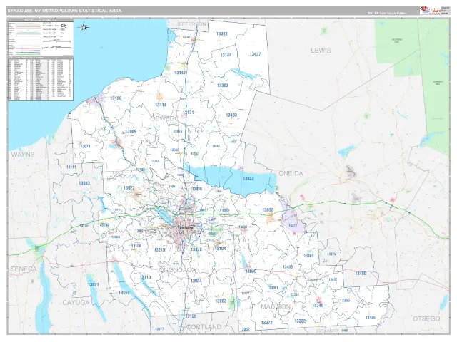Click ZIP code 13215 label
Viewport: 457px width, 342px height.
coord(159,250)
